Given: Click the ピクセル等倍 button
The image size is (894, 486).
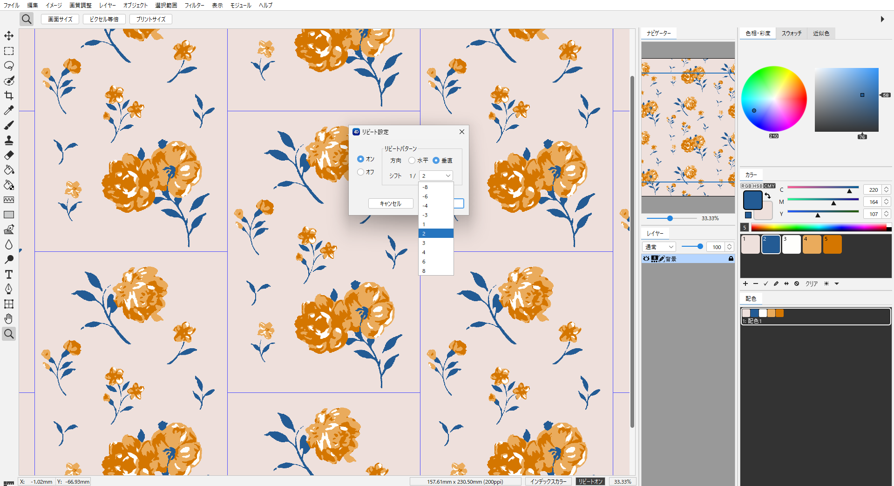Looking at the screenshot, I should coord(104,19).
